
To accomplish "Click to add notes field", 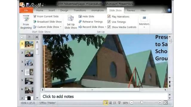I will coord(104,96).
